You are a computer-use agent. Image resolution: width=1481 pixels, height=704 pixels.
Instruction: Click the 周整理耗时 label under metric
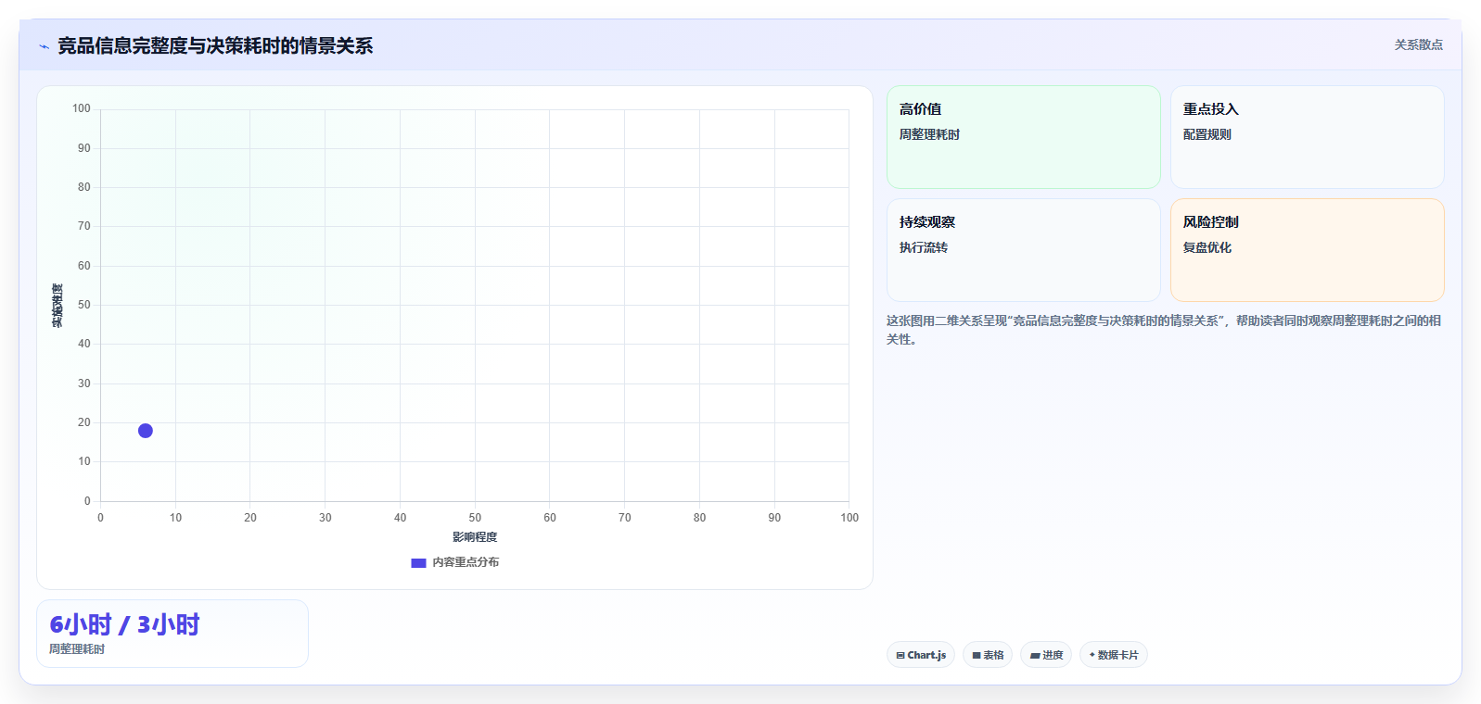pos(77,649)
